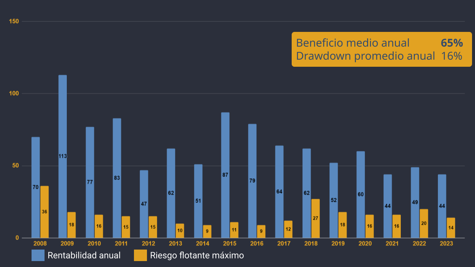Image resolution: width=475 pixels, height=267 pixels.
Task: Click the 2022 orange bar showing 20
Action: (x=424, y=223)
